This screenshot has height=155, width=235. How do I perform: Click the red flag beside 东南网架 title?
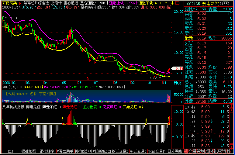pyautogui.click(x=20, y=3)
